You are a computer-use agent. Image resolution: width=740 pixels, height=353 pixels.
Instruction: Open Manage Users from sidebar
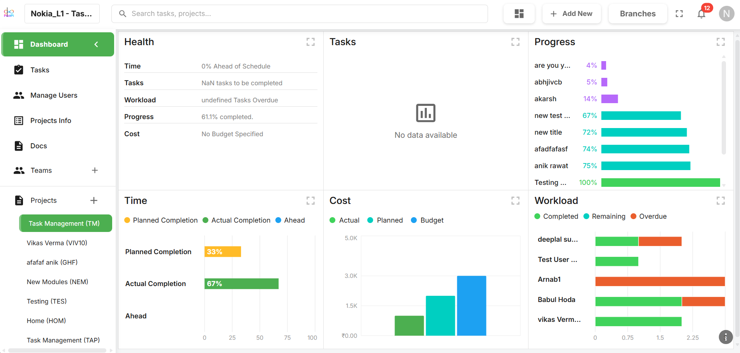point(54,95)
